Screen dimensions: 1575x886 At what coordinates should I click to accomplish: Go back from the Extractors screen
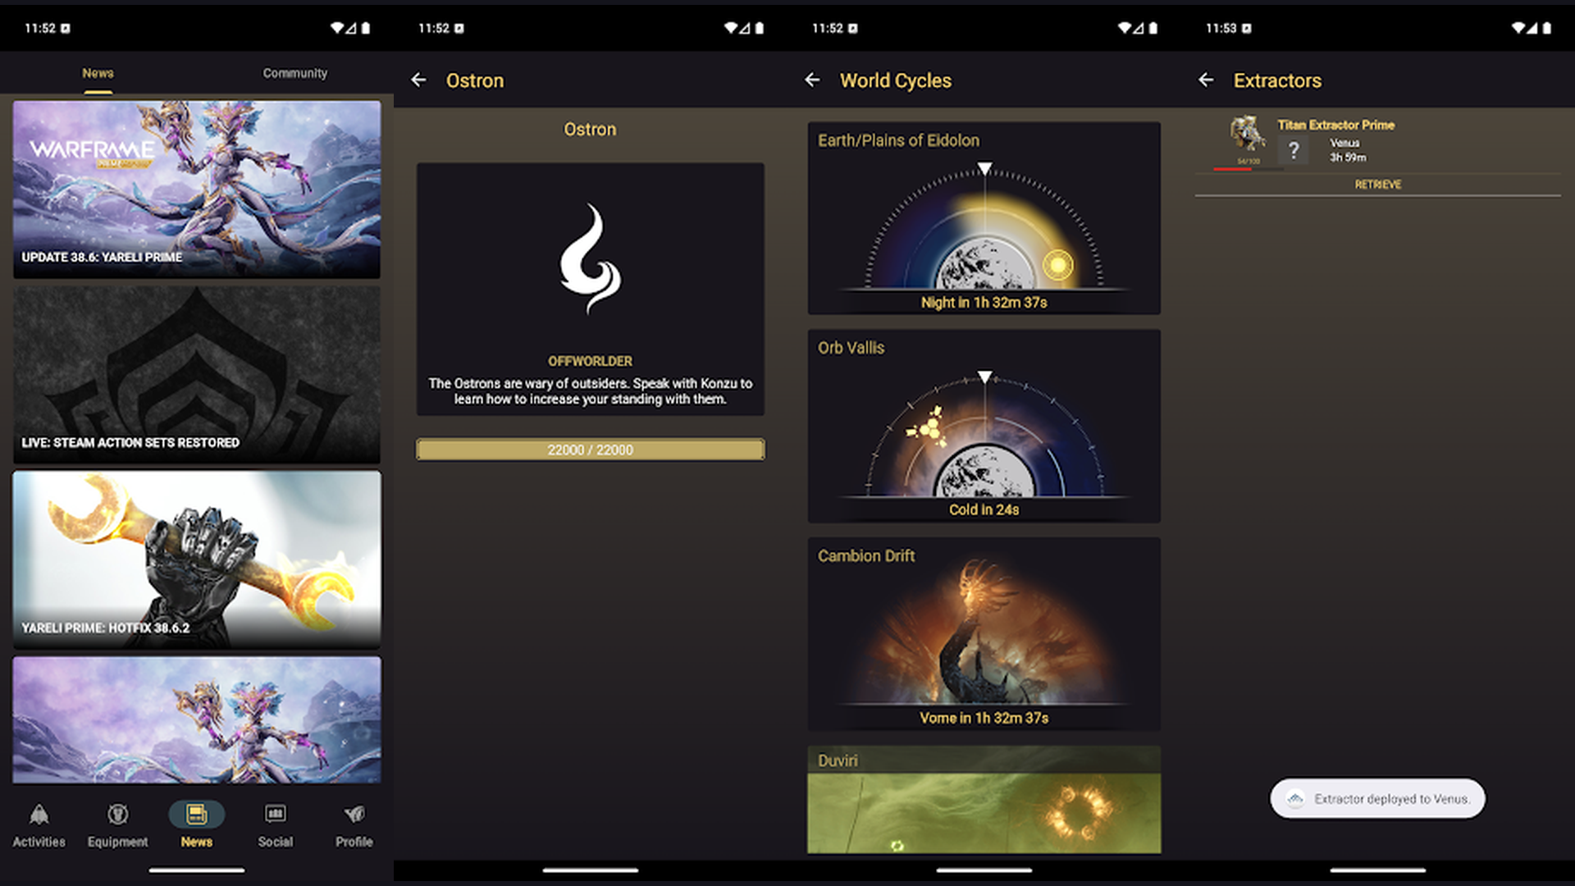tap(1206, 80)
